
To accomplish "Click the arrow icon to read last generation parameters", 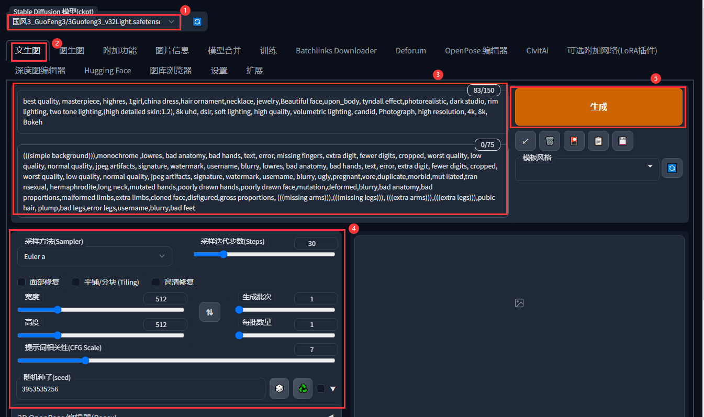I will pos(526,140).
